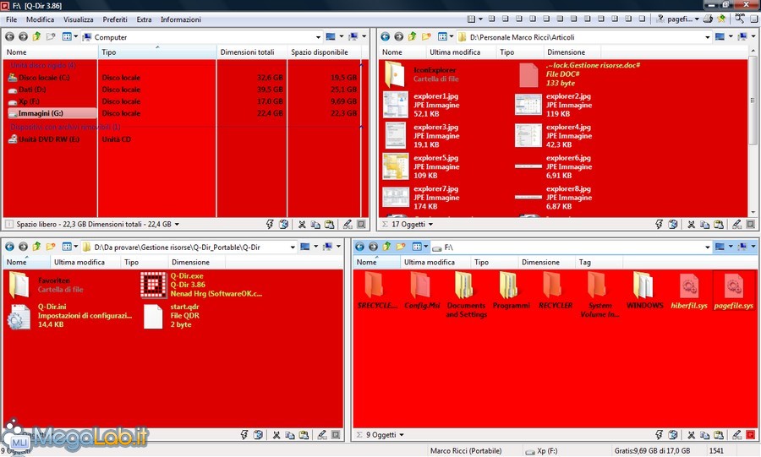761x457 pixels.
Task: Open the Preferiti menu
Action: pyautogui.click(x=115, y=19)
